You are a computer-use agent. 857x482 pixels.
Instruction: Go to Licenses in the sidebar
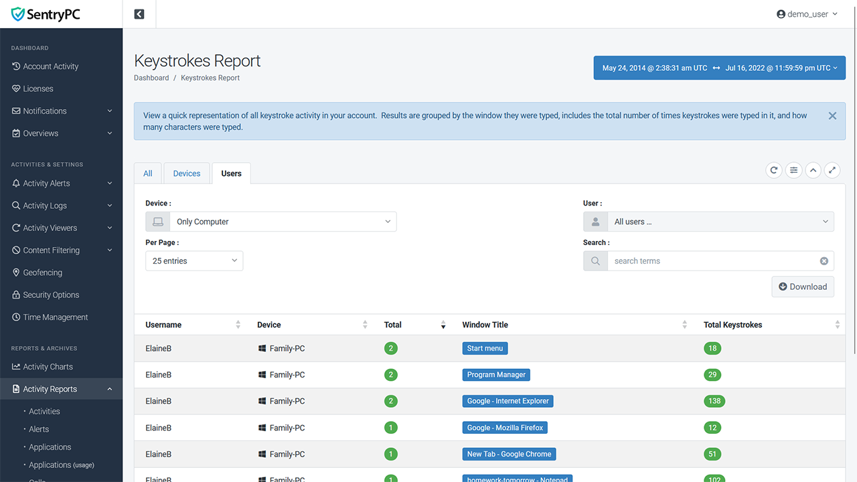point(61,88)
